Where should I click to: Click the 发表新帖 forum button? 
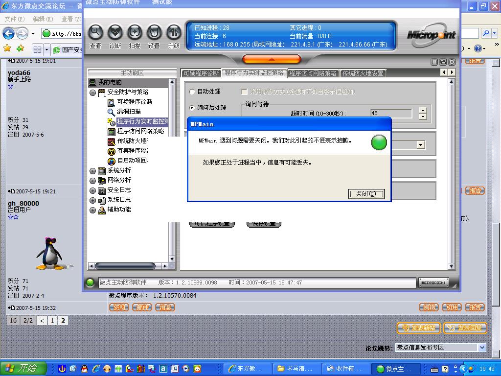tap(419, 328)
